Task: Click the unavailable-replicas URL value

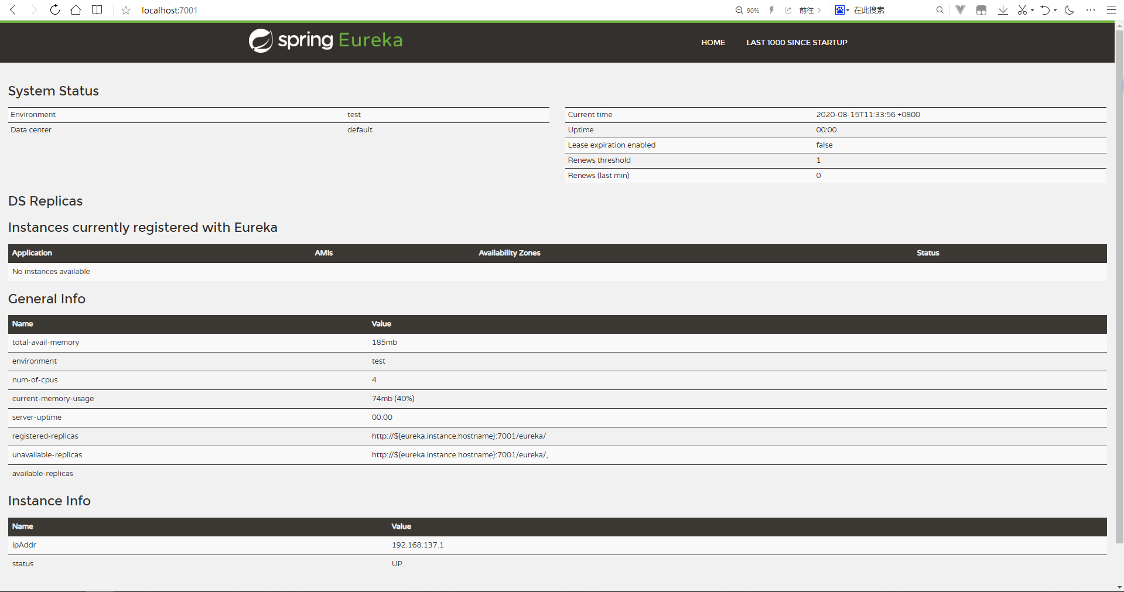Action: pyautogui.click(x=460, y=455)
